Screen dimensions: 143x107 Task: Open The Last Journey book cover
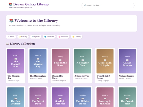(16, 97)
